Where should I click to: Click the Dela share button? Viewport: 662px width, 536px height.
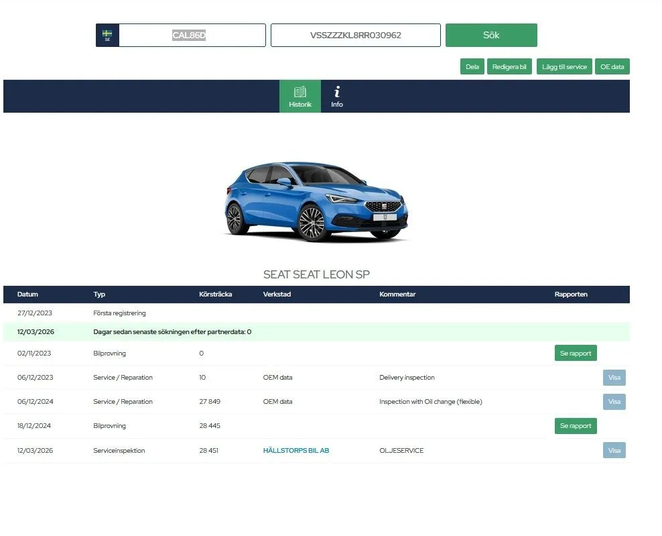(x=472, y=67)
